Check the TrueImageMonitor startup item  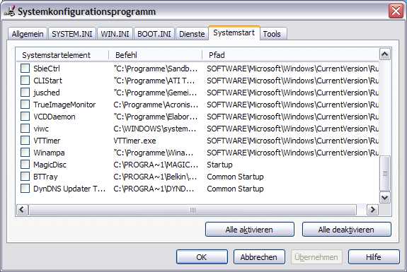(25, 105)
